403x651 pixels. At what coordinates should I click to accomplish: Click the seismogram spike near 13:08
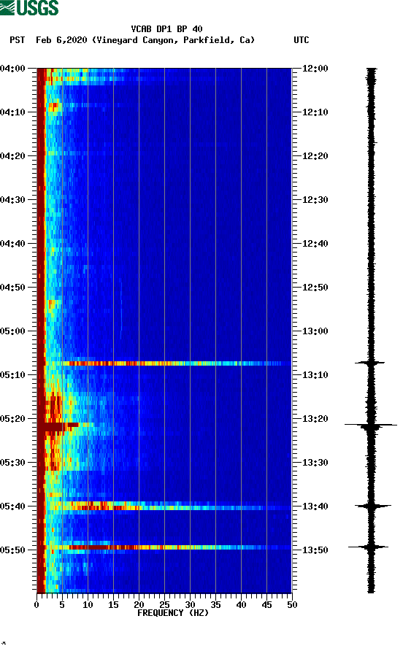click(x=369, y=363)
